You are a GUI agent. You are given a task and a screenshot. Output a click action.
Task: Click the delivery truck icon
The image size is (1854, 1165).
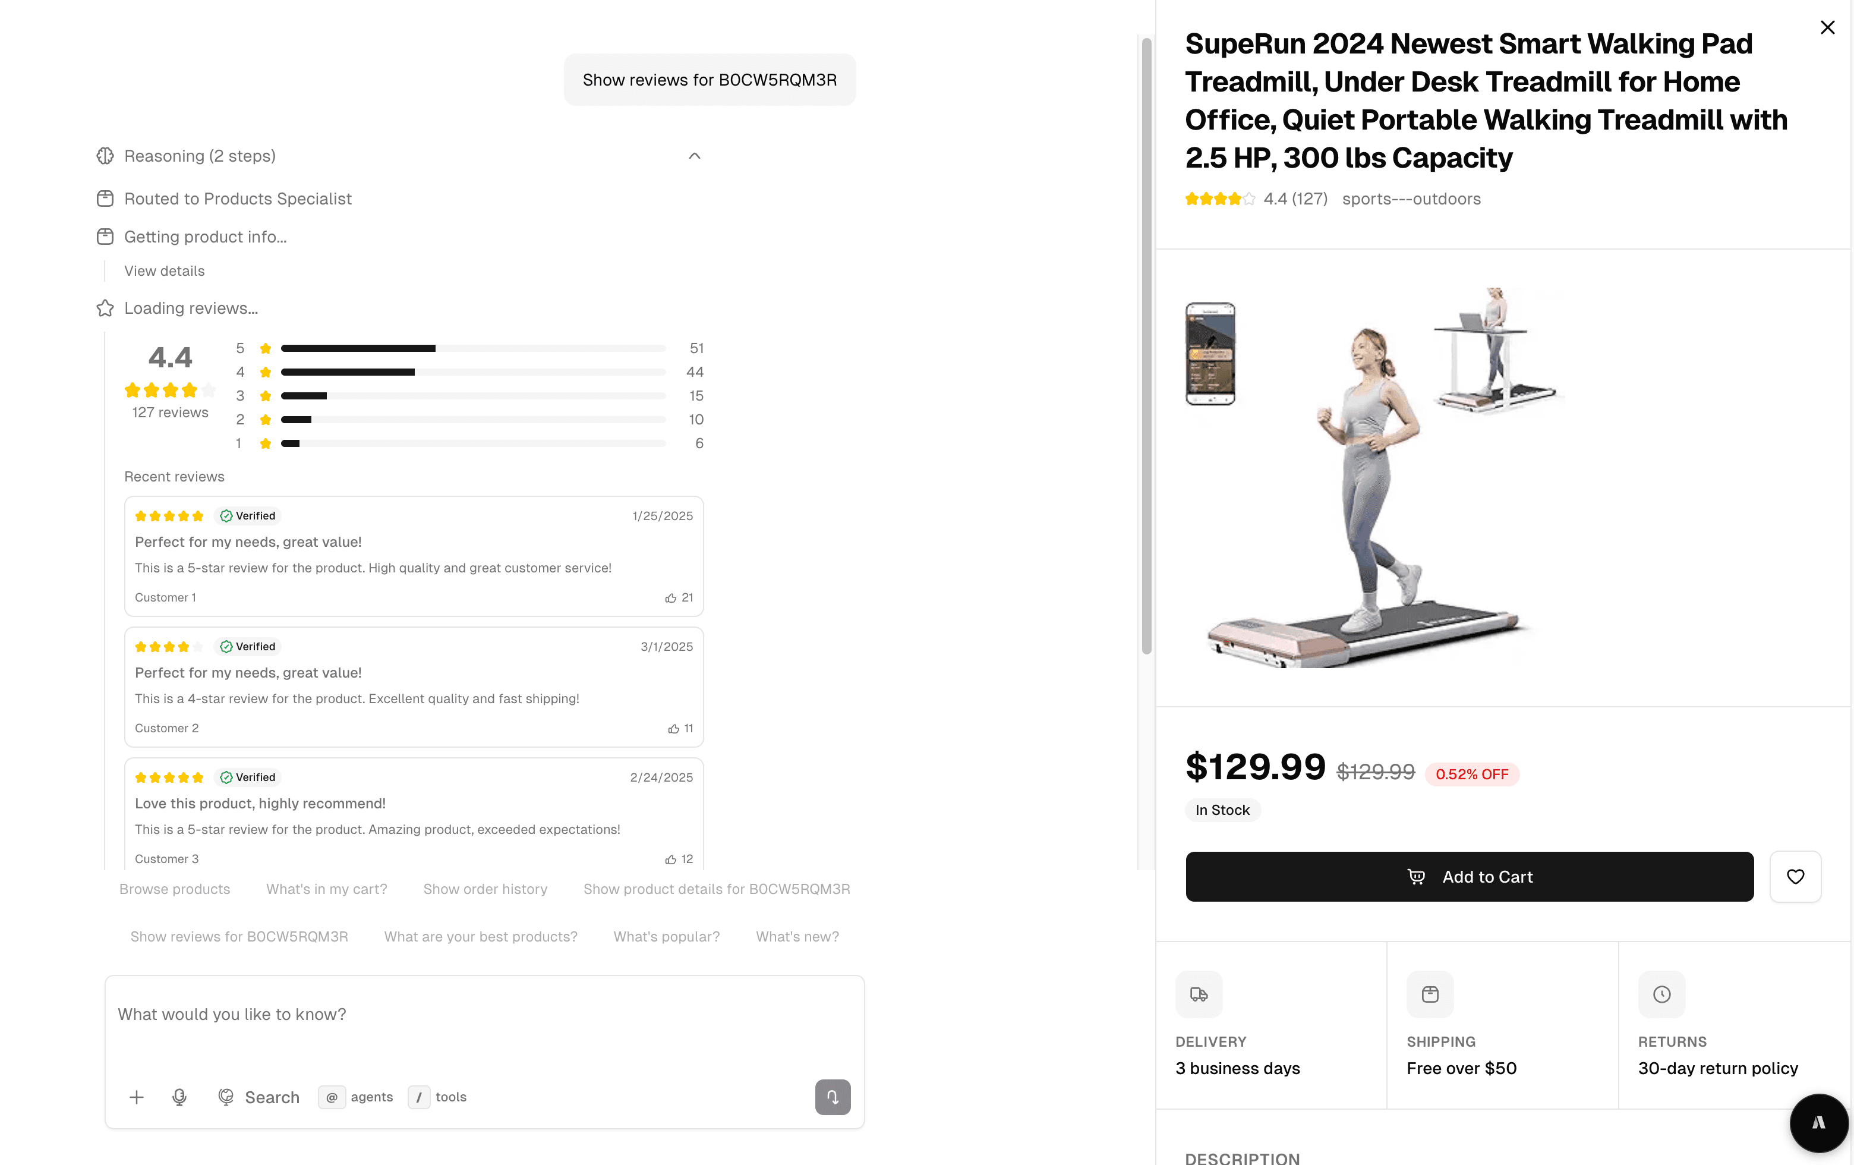tap(1200, 993)
